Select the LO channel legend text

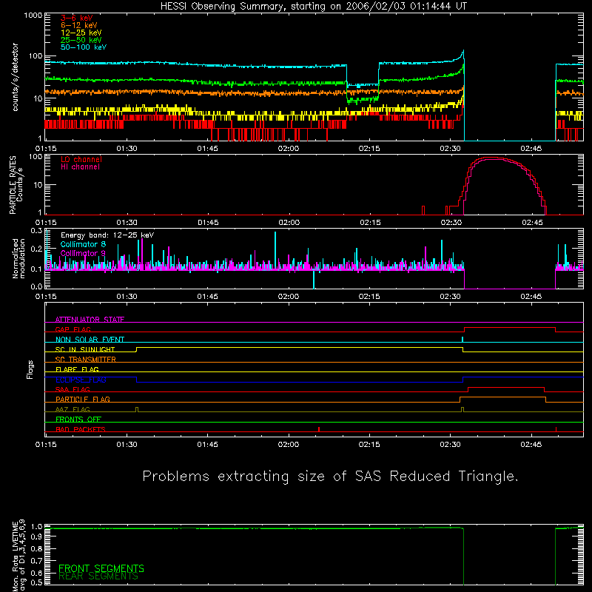81,159
